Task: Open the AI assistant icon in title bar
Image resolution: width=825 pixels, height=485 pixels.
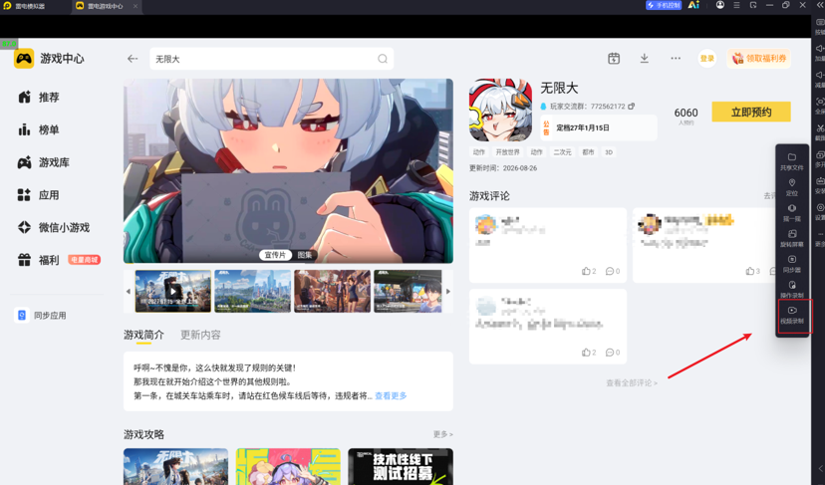Action: pos(693,5)
